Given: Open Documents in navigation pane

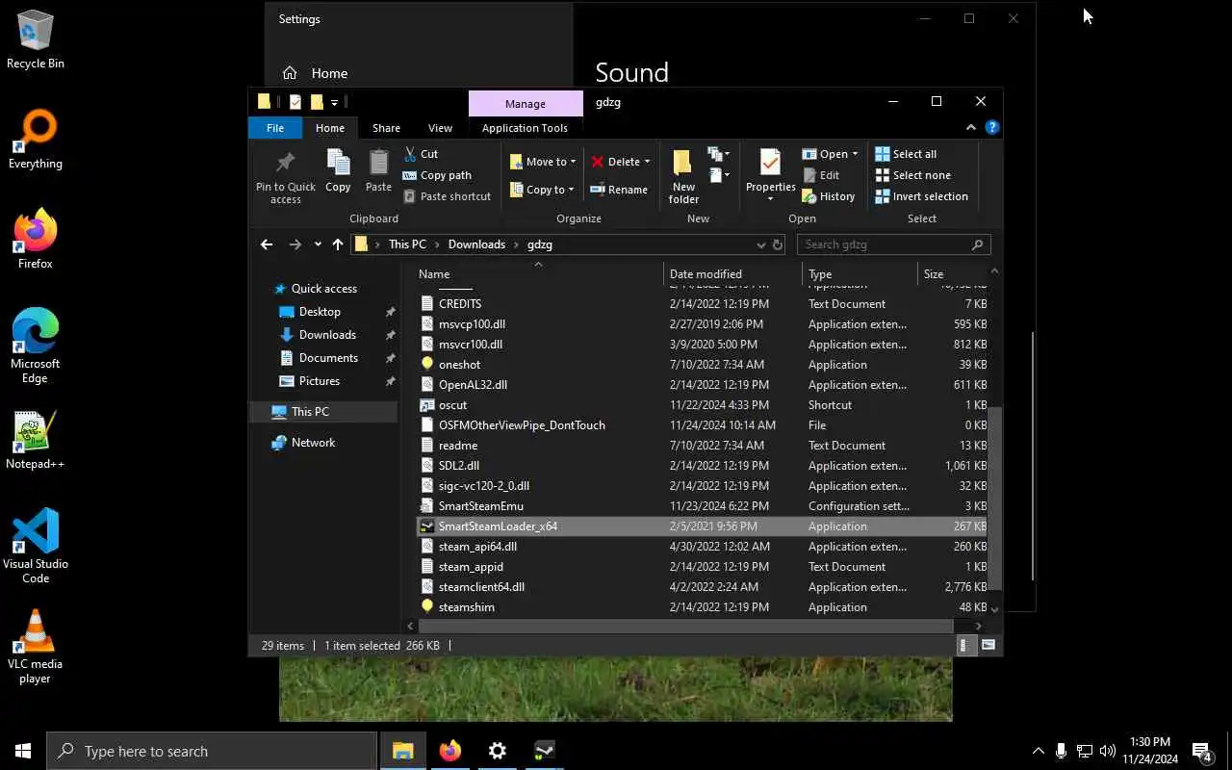Looking at the screenshot, I should tap(328, 358).
